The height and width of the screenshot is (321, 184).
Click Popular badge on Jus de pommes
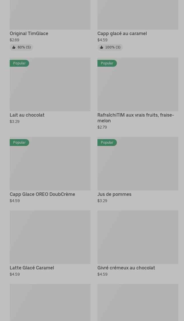click(107, 143)
